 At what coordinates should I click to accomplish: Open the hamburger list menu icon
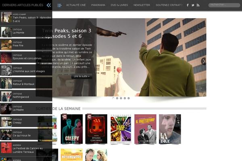click(x=59, y=5)
